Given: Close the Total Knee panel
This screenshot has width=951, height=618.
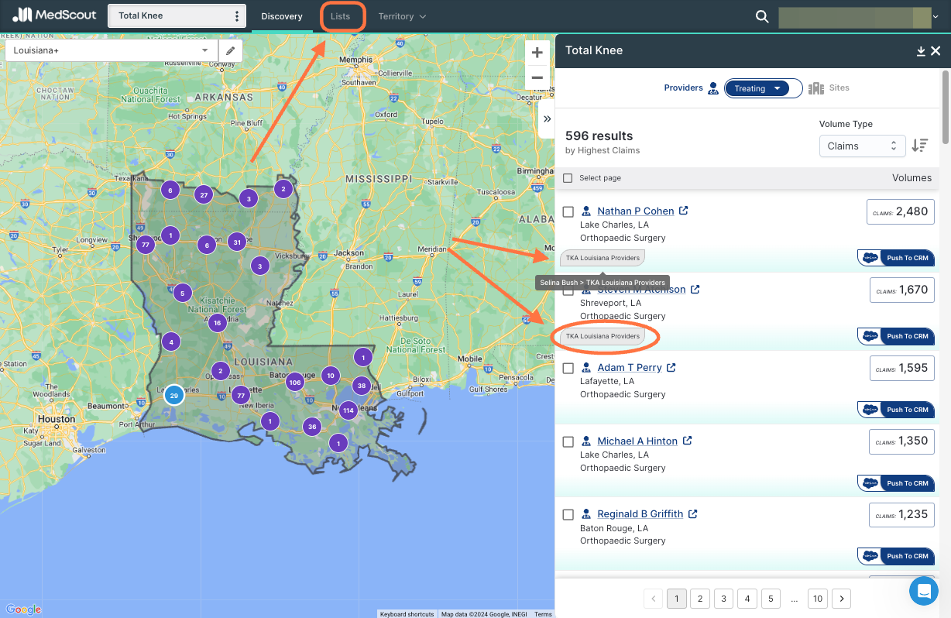Looking at the screenshot, I should (936, 51).
